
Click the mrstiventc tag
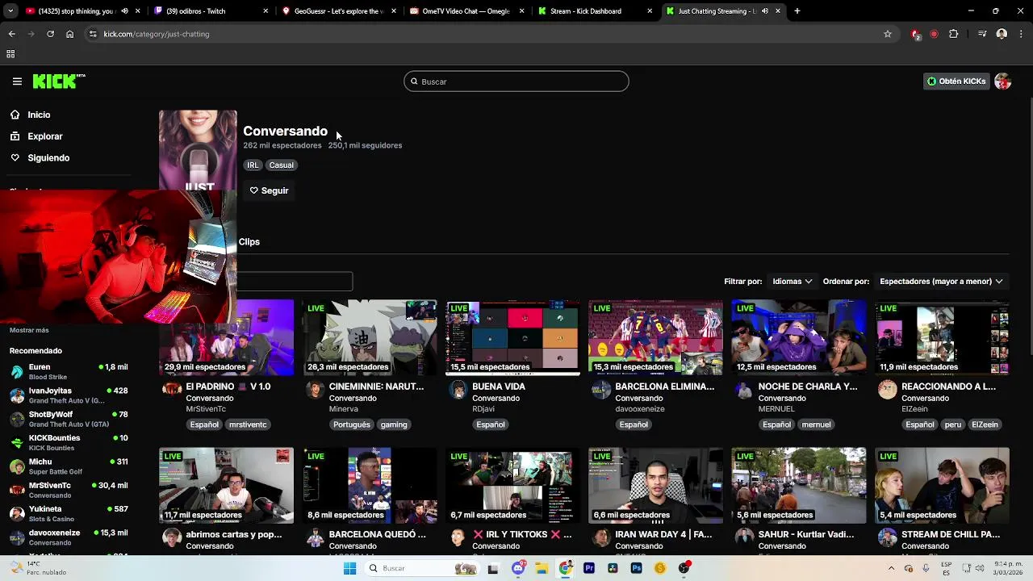248,424
